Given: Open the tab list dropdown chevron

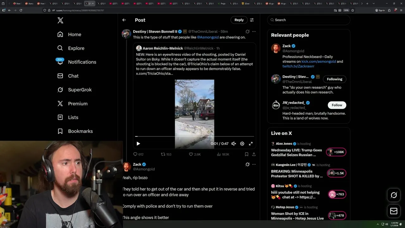Looking at the screenshot, I should point(374,3).
